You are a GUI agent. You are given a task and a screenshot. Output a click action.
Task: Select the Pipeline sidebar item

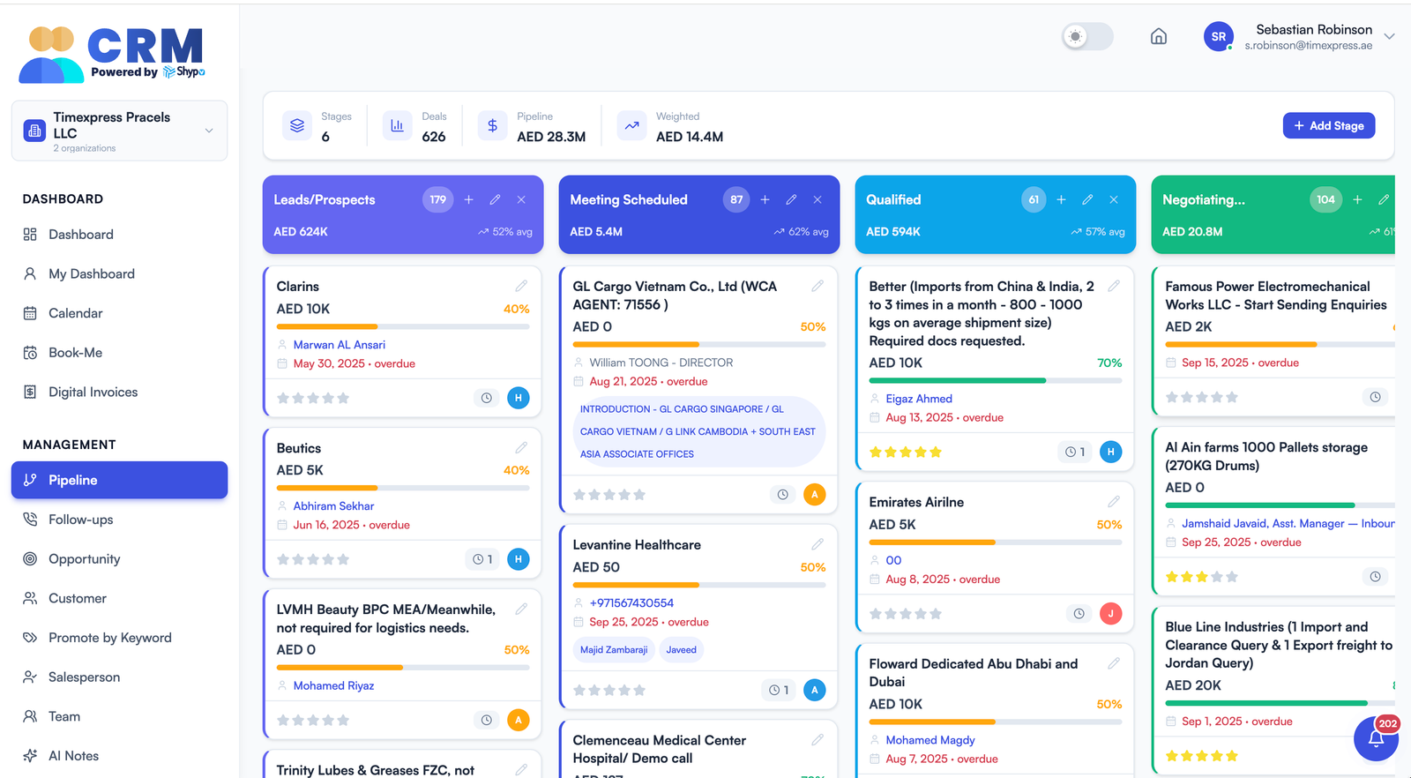click(119, 480)
